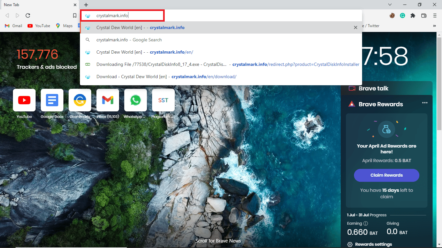
Task: Open the tab search dropdown arrow
Action: coord(390,5)
